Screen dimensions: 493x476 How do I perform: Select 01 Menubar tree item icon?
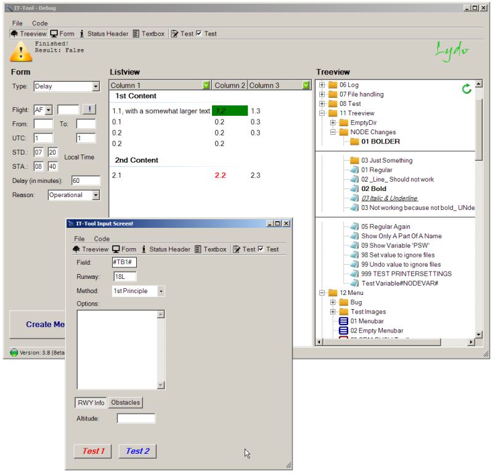343,321
